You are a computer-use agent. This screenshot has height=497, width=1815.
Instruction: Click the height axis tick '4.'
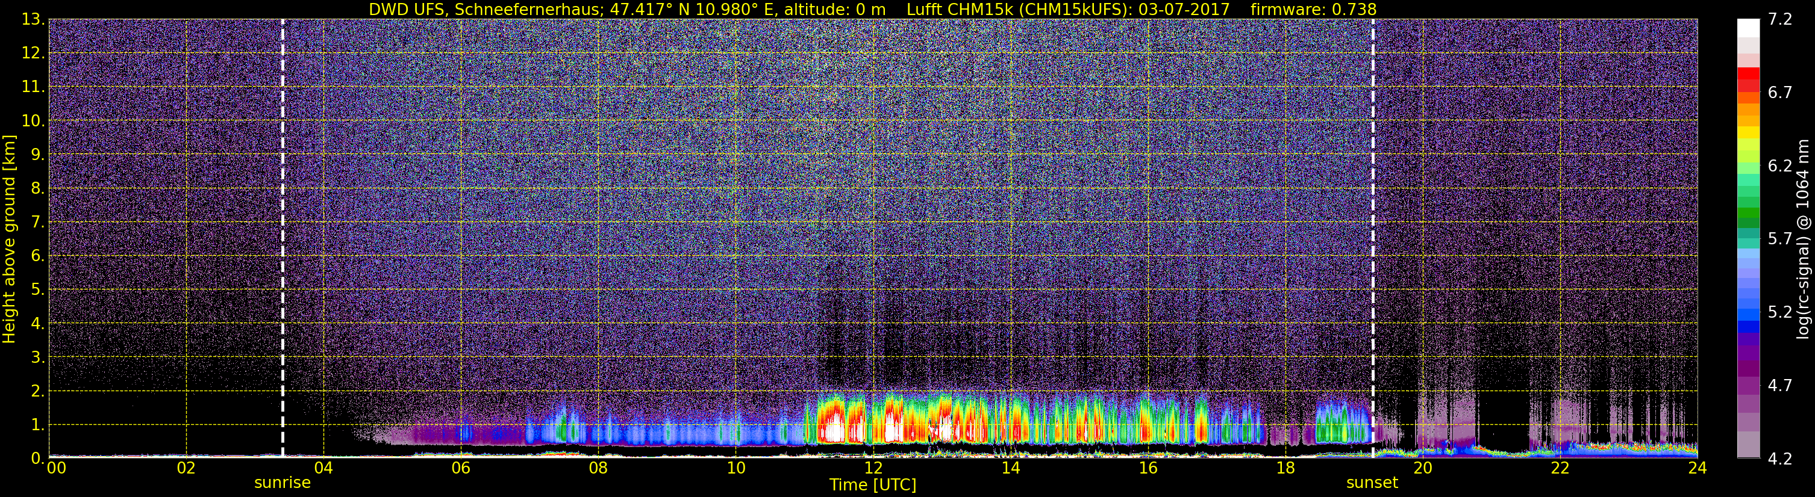click(x=38, y=323)
